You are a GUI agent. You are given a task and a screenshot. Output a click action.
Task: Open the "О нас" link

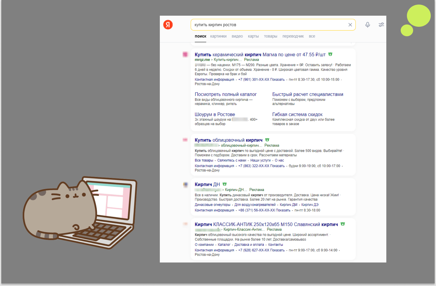coord(279,160)
